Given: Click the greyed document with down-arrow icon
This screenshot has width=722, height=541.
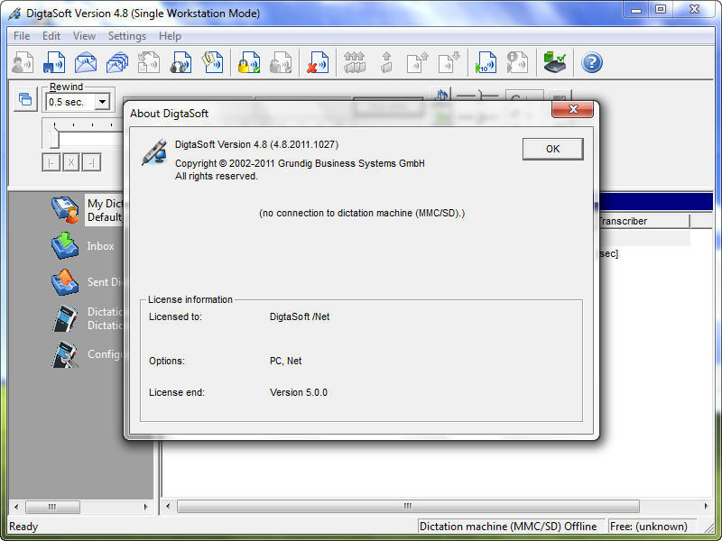Looking at the screenshot, I should (449, 62).
